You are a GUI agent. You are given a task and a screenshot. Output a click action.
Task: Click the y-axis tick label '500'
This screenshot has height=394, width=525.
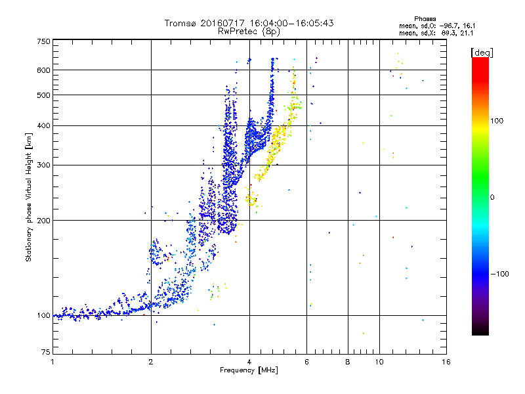[43, 95]
